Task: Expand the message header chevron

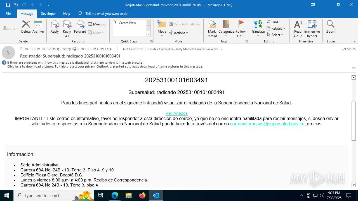Action: pyautogui.click(x=354, y=68)
